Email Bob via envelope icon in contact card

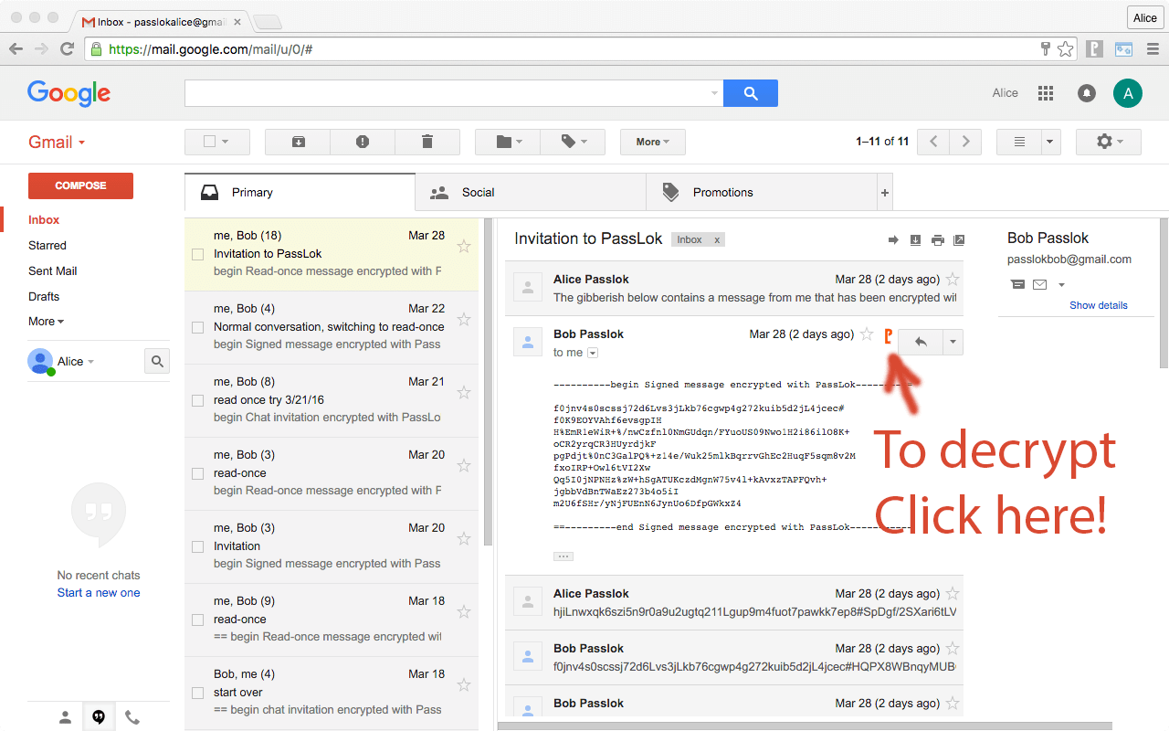1039,285
